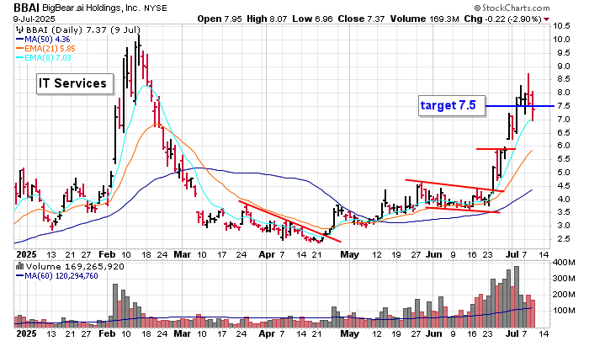Click the EMA(8) 7.03 legend entry
The height and width of the screenshot is (341, 589).
point(48,57)
